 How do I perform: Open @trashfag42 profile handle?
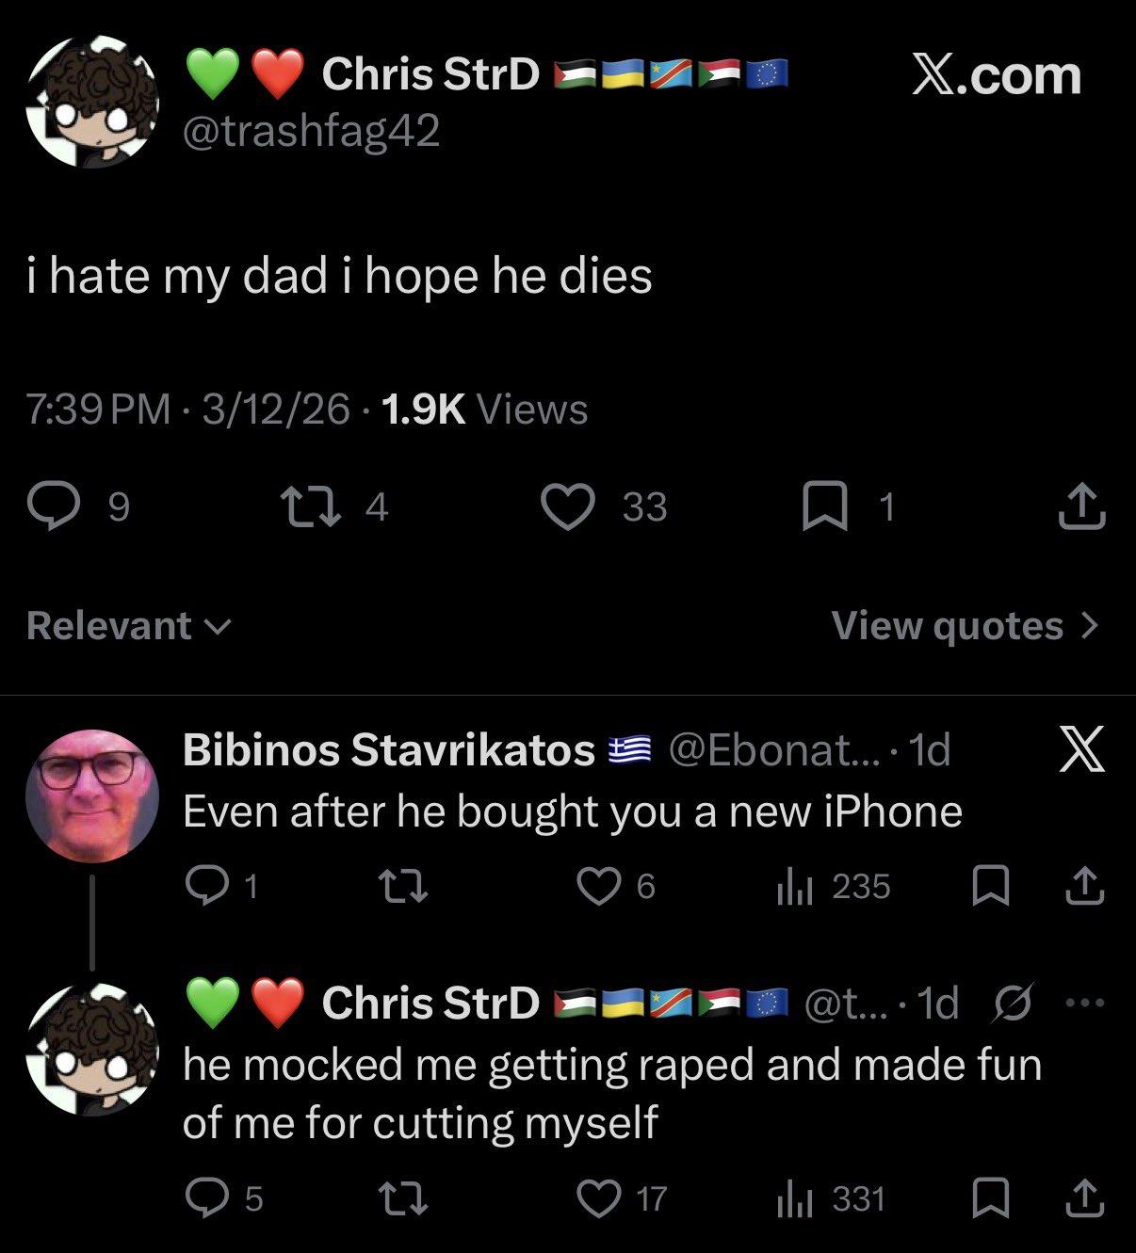click(311, 131)
